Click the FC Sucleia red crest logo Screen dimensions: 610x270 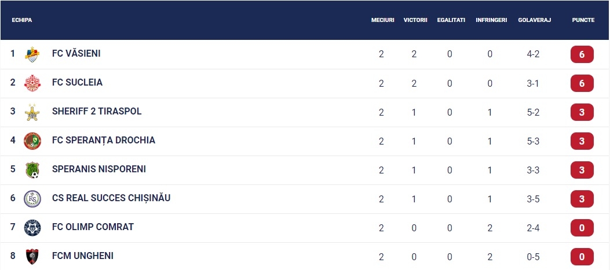(x=32, y=83)
